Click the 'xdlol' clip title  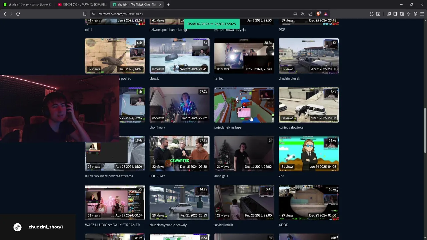click(x=88, y=30)
